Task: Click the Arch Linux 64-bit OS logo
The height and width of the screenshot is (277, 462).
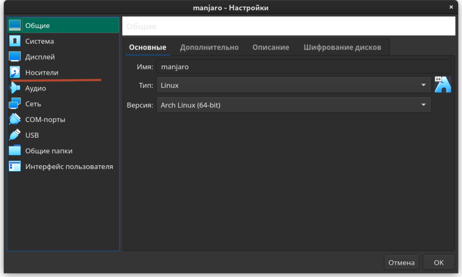Action: tap(443, 85)
